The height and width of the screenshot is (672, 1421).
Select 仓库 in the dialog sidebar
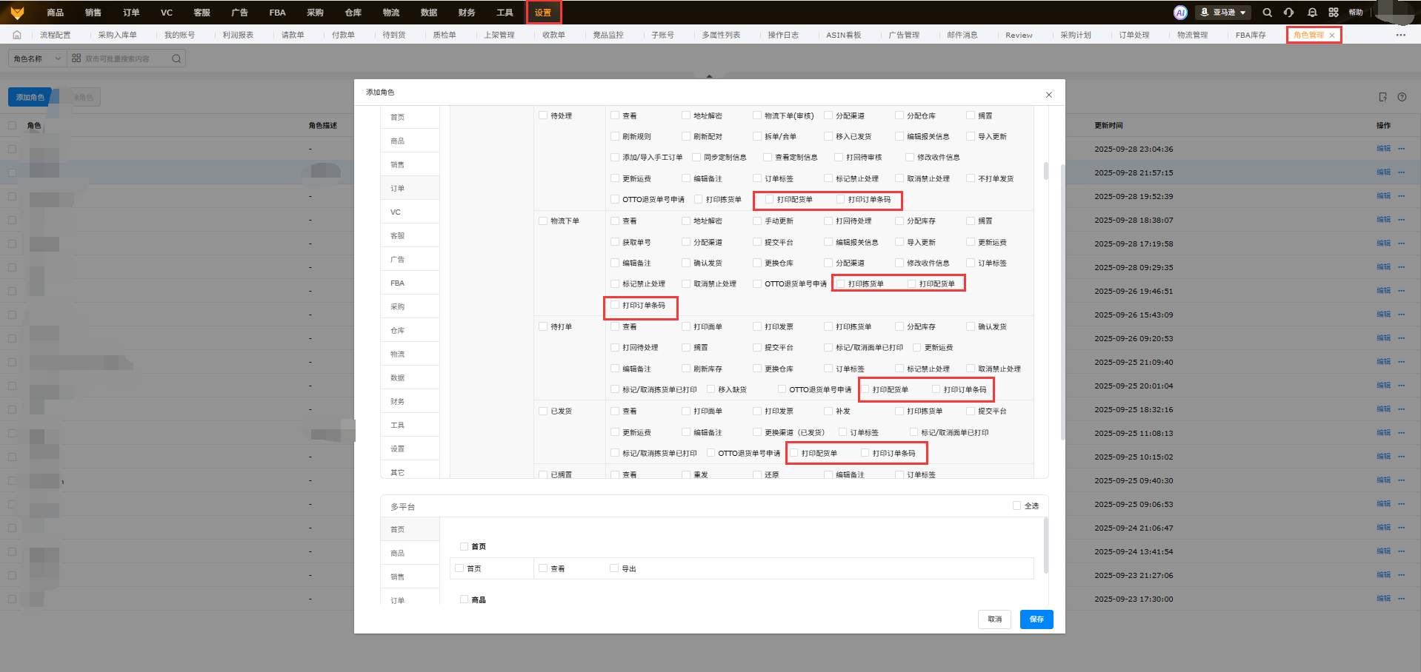[398, 330]
